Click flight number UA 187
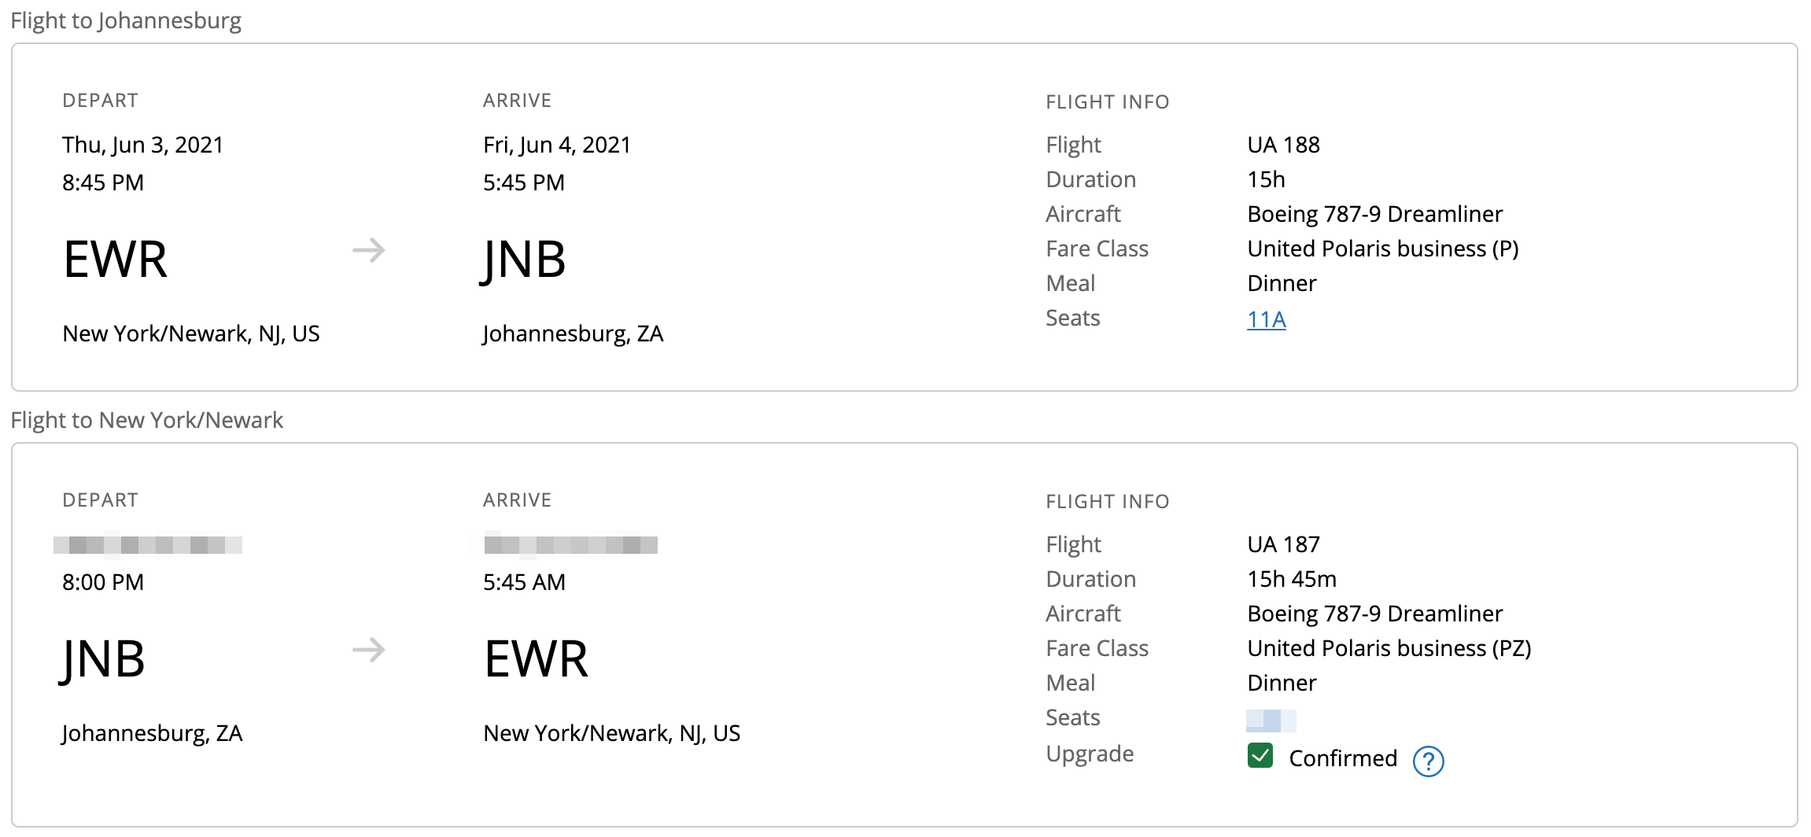Screen dimensions: 1811x837 click(x=1283, y=544)
